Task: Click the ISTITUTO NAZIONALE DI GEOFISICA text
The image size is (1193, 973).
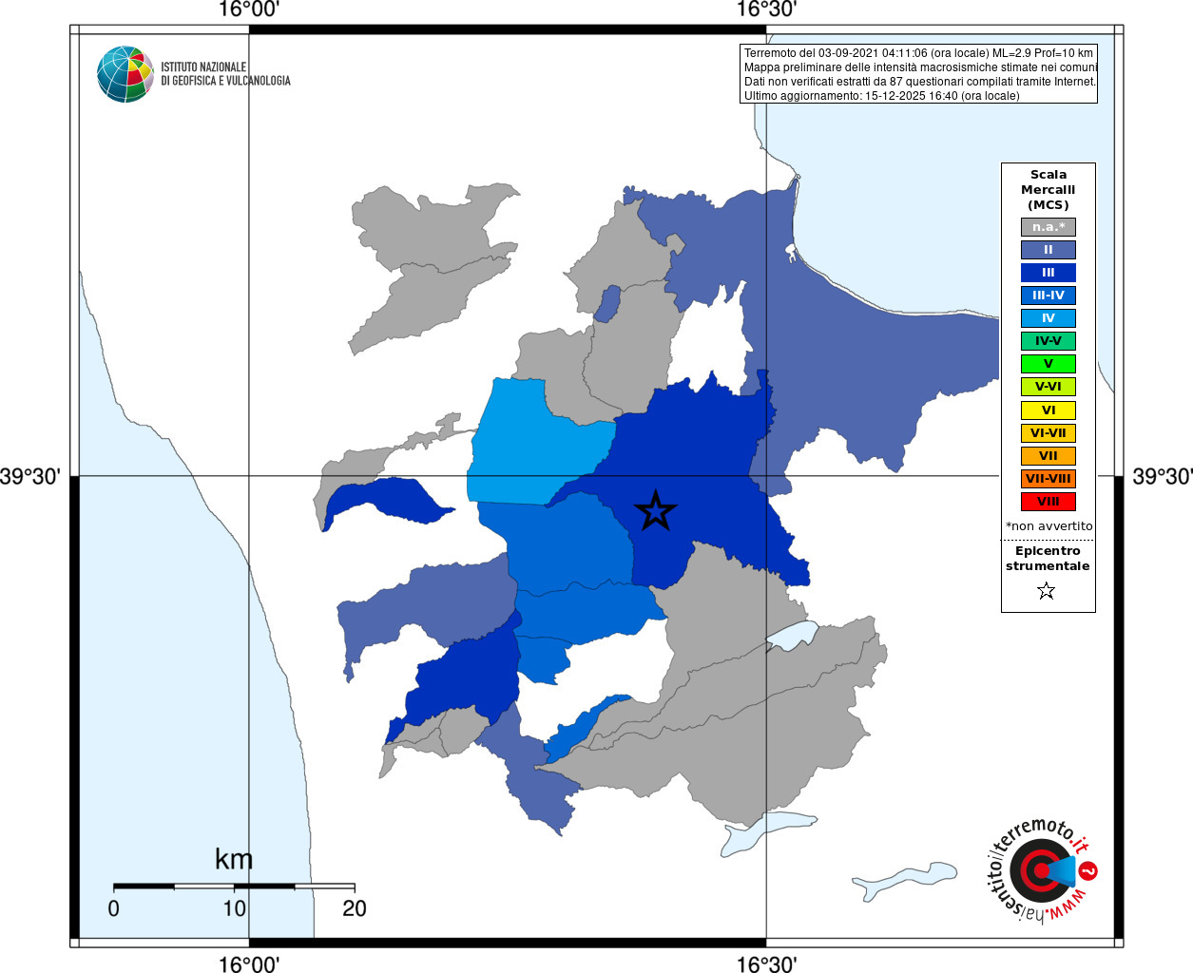Action: click(225, 74)
